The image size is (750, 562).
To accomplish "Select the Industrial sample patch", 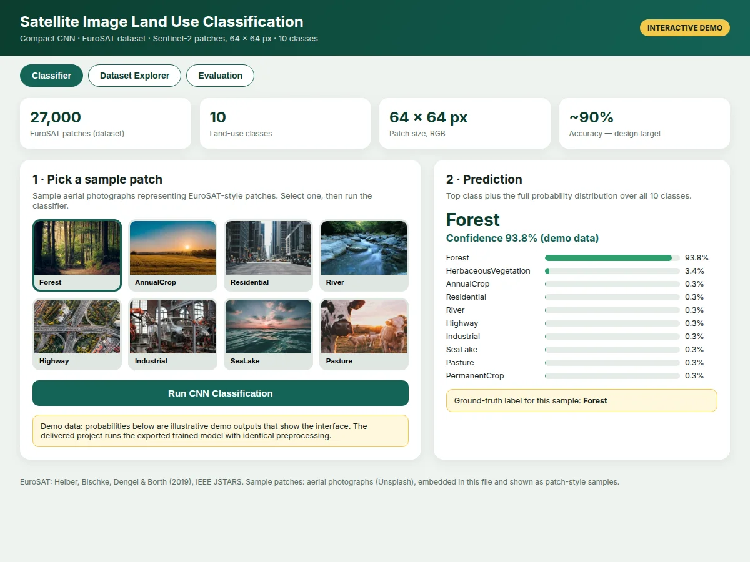I will 172,334.
